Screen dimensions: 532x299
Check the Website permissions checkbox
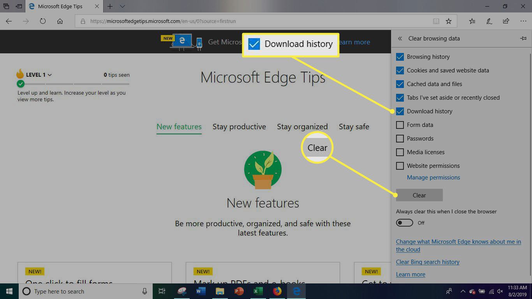point(400,166)
